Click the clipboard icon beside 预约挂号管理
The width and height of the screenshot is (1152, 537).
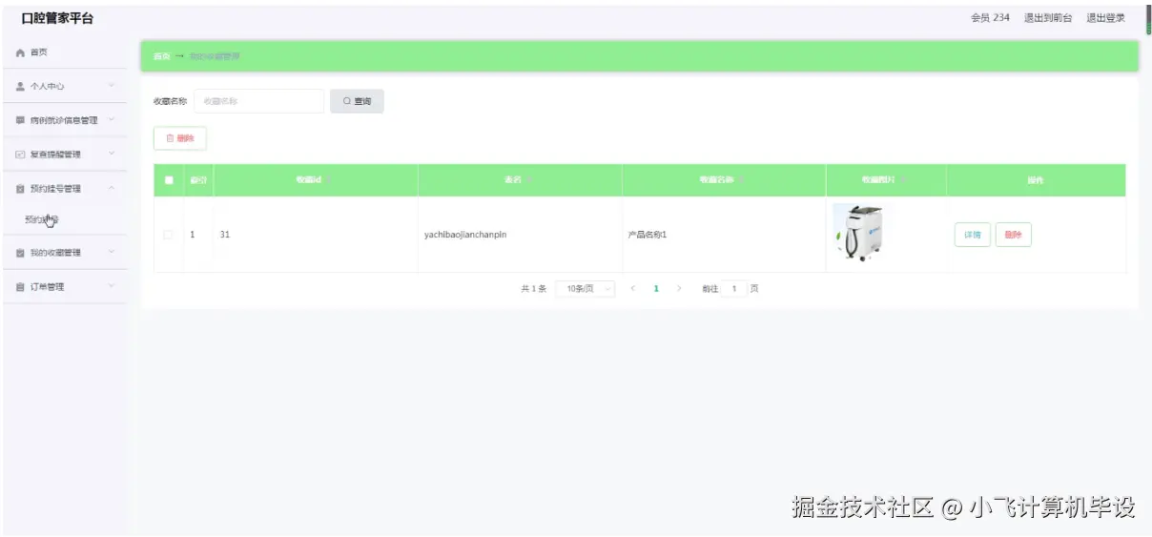[x=20, y=189]
